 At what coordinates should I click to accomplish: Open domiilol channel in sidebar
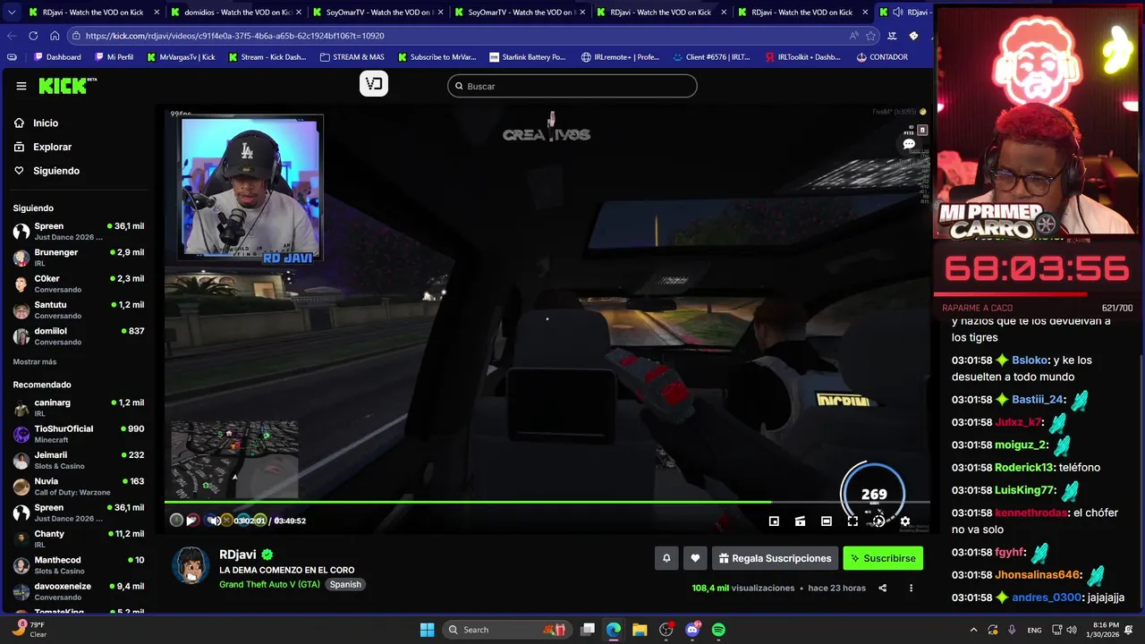(x=79, y=335)
